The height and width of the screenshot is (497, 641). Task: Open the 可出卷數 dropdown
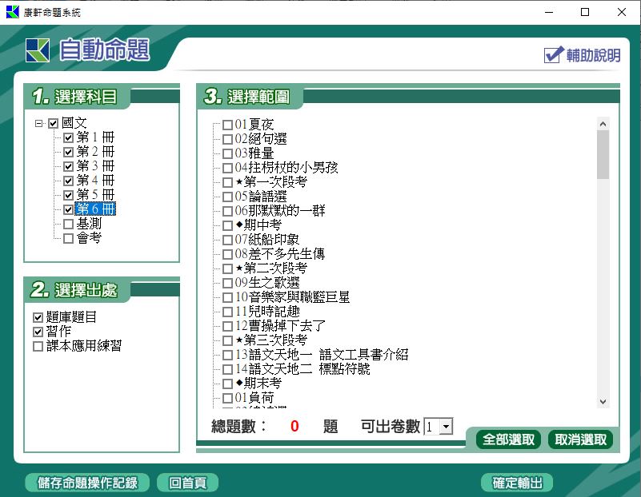446,427
